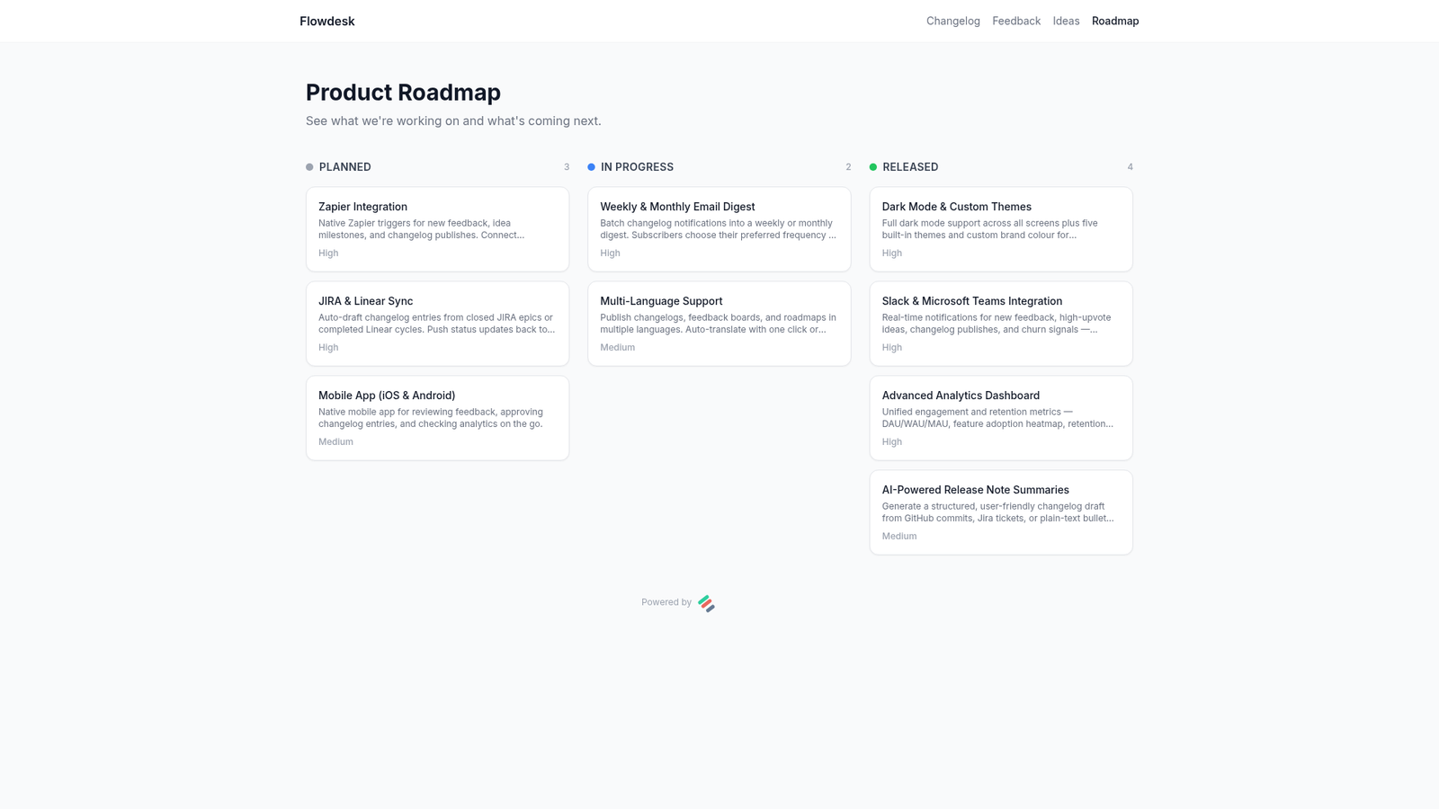Open Dark Mode & Custom Themes card

(1001, 229)
